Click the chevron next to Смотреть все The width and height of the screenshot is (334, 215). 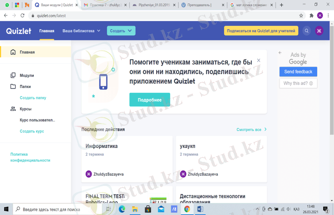coord(266,129)
